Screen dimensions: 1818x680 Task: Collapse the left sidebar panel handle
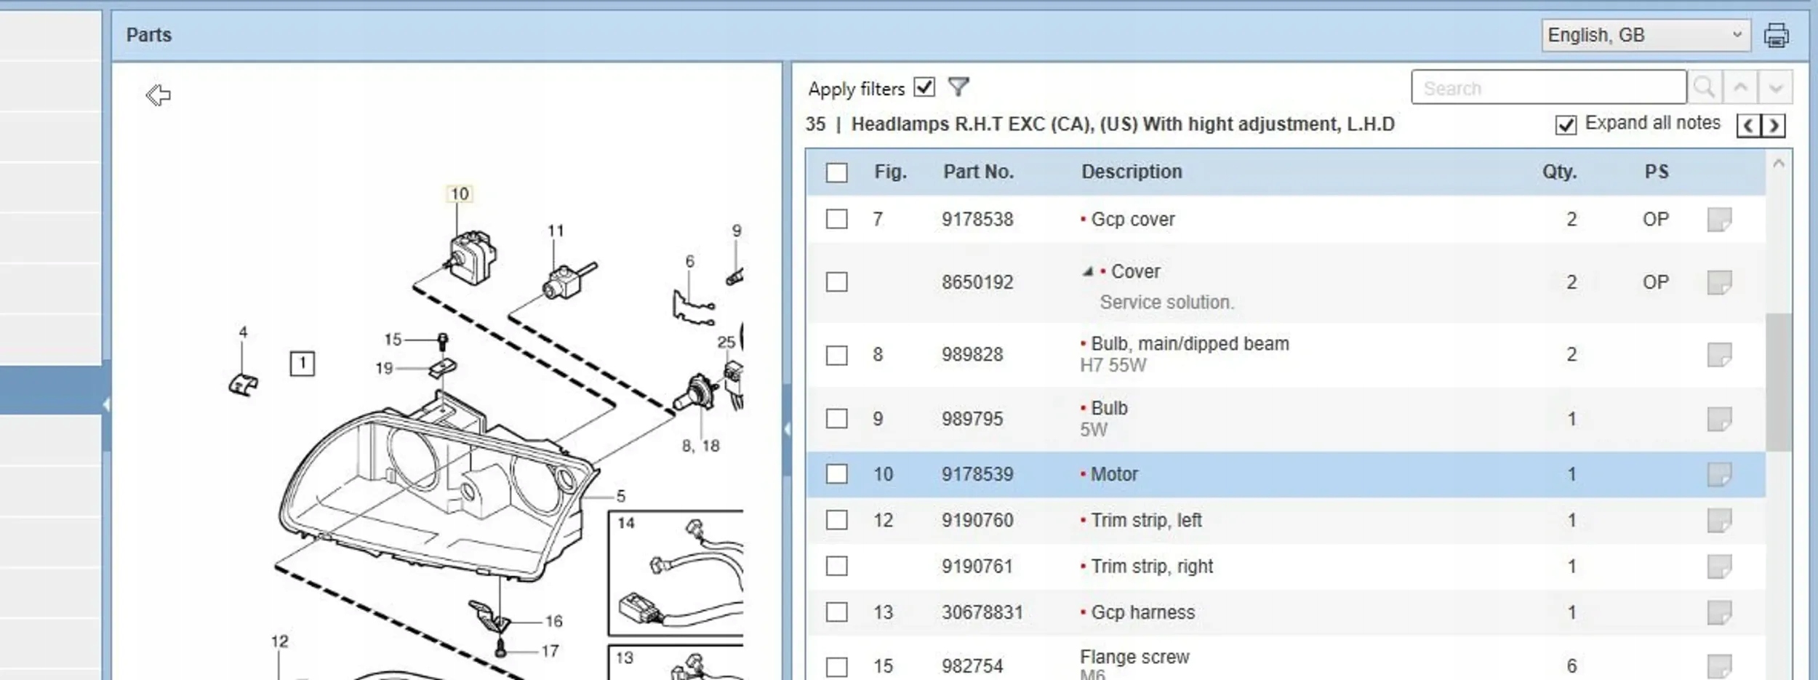pos(106,405)
